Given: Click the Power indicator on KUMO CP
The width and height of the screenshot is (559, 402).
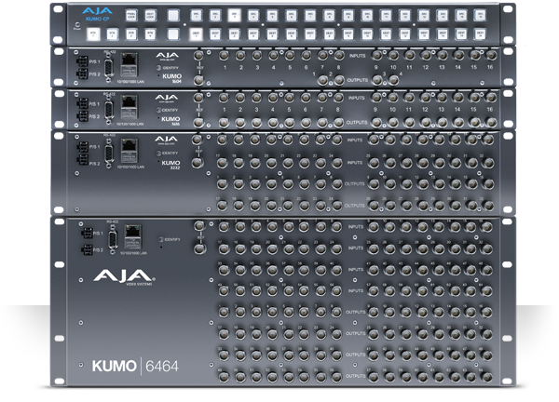Looking at the screenshot, I should coord(77,26).
